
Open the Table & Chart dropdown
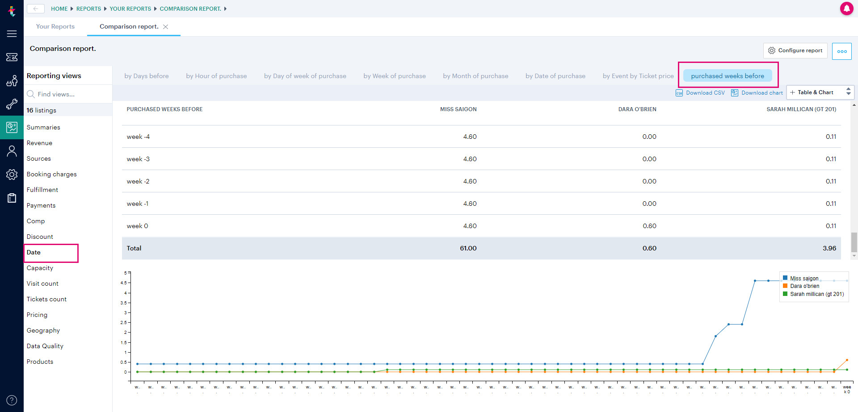[x=820, y=92]
